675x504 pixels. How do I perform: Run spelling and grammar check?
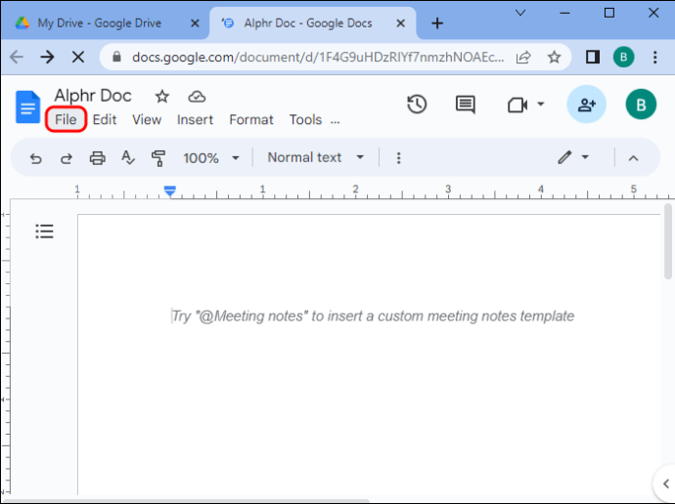[x=128, y=157]
